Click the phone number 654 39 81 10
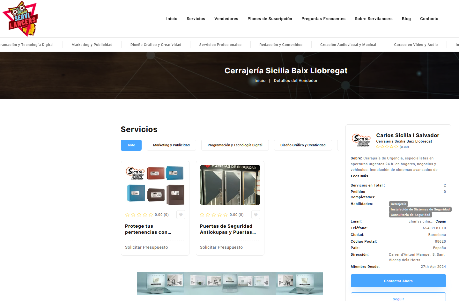Screen dimensions: 459x301 pyautogui.click(x=434, y=228)
